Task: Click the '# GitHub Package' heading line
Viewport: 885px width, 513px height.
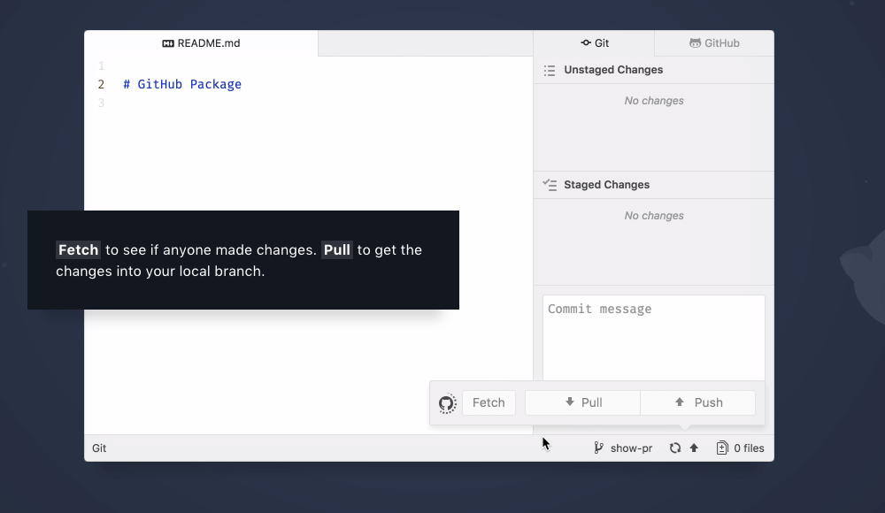Action: pos(182,84)
